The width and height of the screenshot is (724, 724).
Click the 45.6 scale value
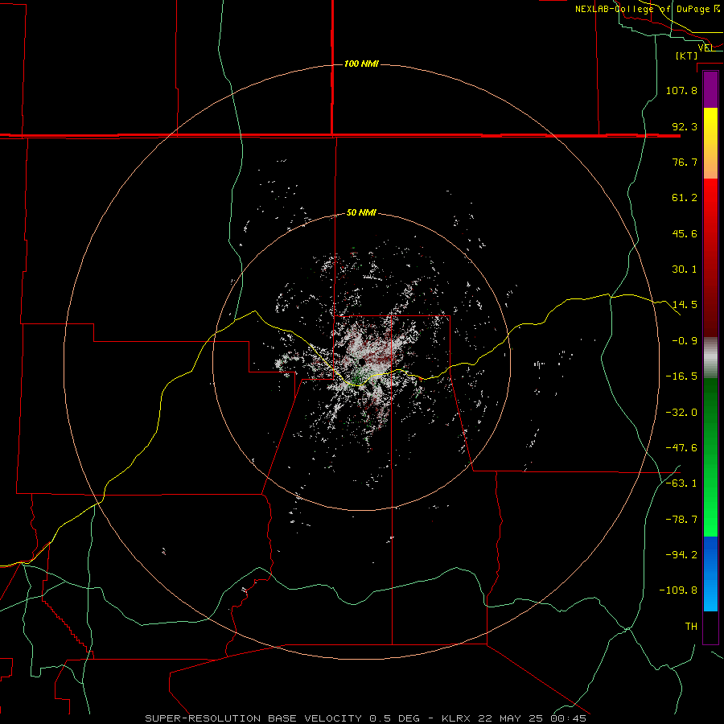point(685,233)
